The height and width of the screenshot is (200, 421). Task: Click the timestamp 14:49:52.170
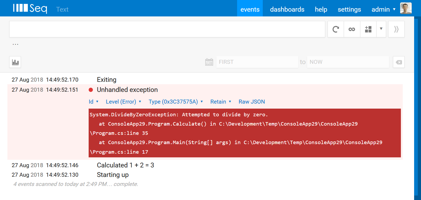coord(62,80)
